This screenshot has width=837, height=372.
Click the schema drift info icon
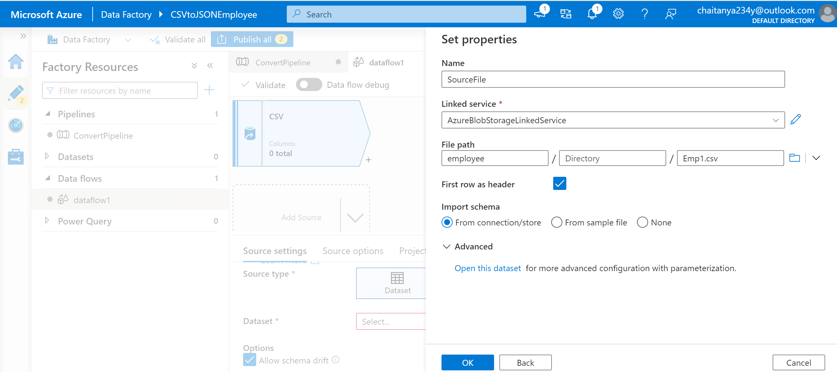pyautogui.click(x=335, y=360)
